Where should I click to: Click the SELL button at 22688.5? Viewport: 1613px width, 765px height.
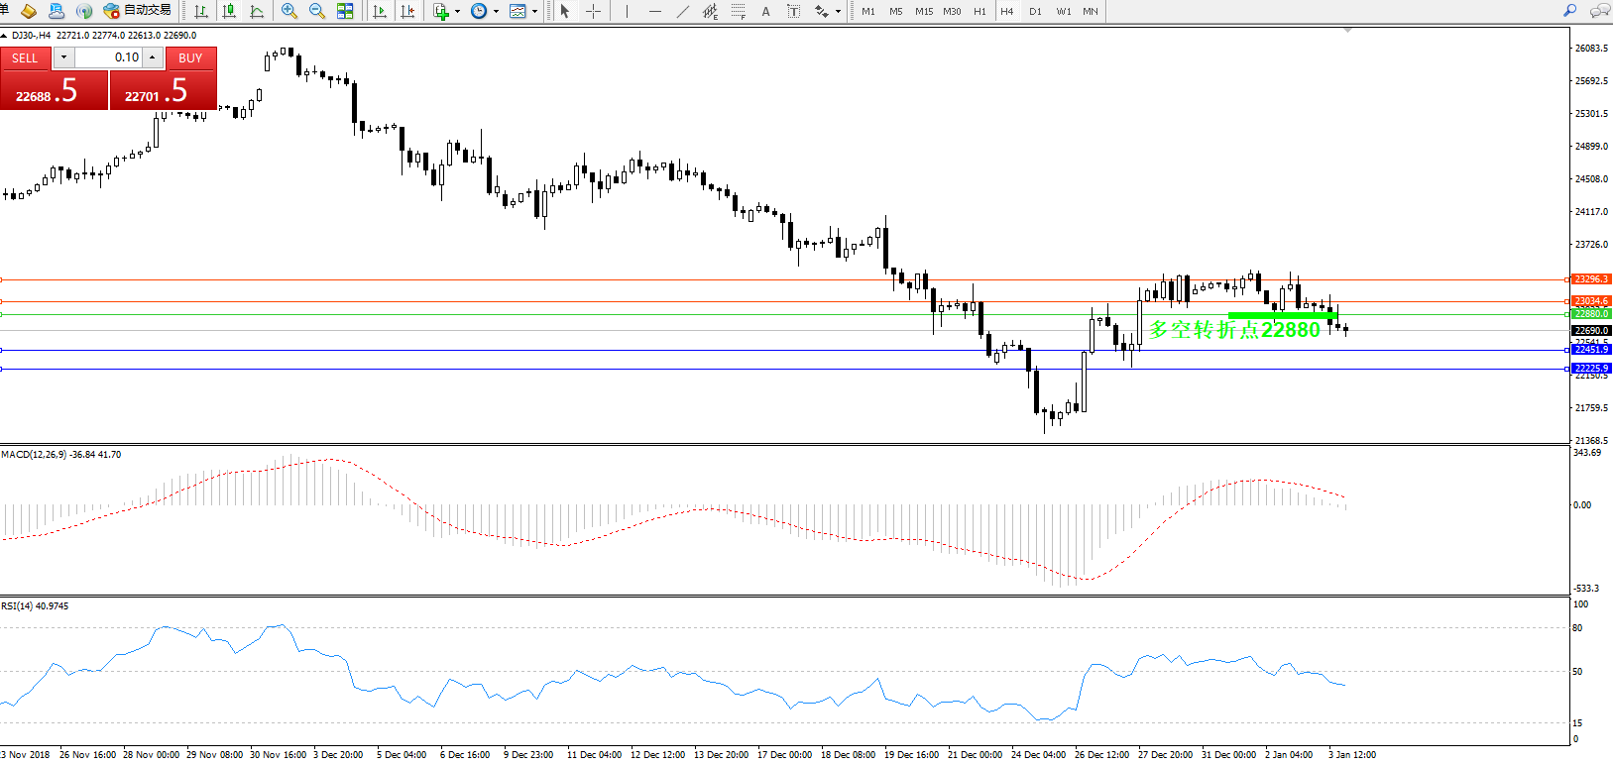click(54, 91)
